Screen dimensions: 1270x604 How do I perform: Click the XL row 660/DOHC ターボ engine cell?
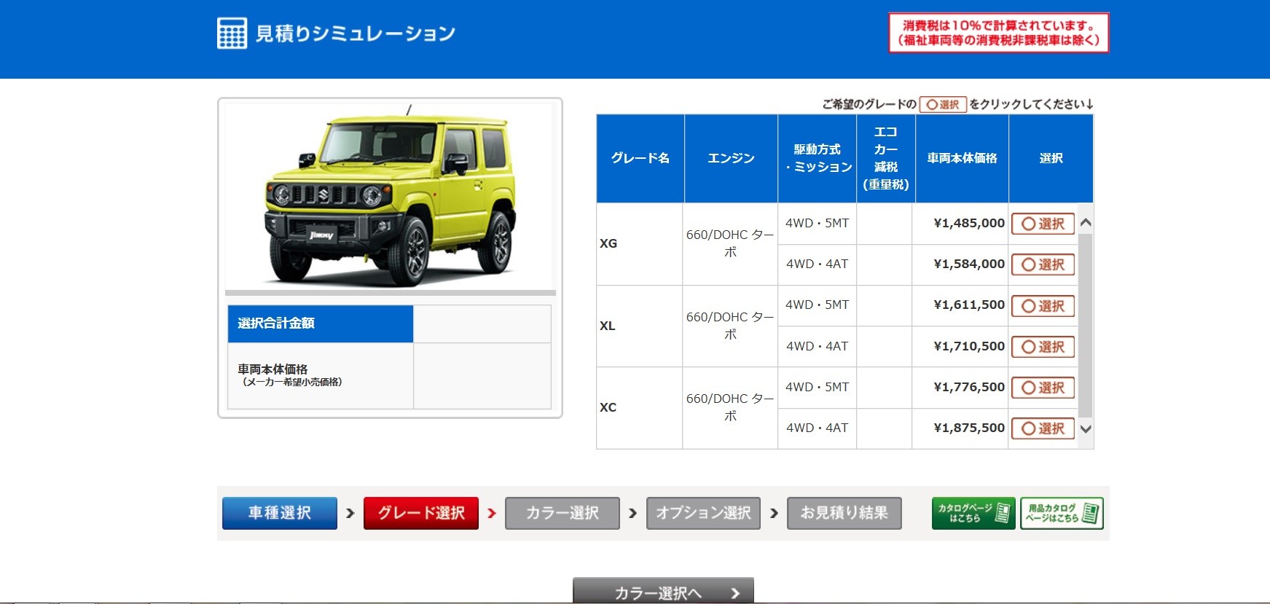(730, 326)
